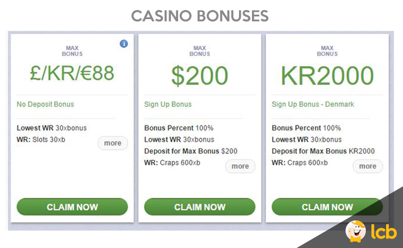Click the yellow lcb logo text
This screenshot has width=403, height=248.
[384, 231]
